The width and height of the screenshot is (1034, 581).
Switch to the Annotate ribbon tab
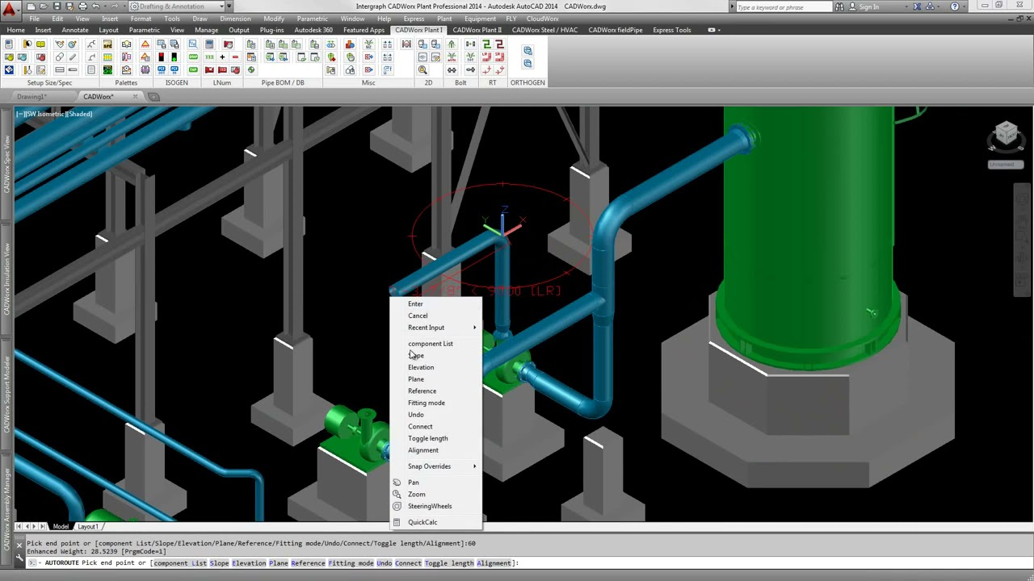click(75, 30)
